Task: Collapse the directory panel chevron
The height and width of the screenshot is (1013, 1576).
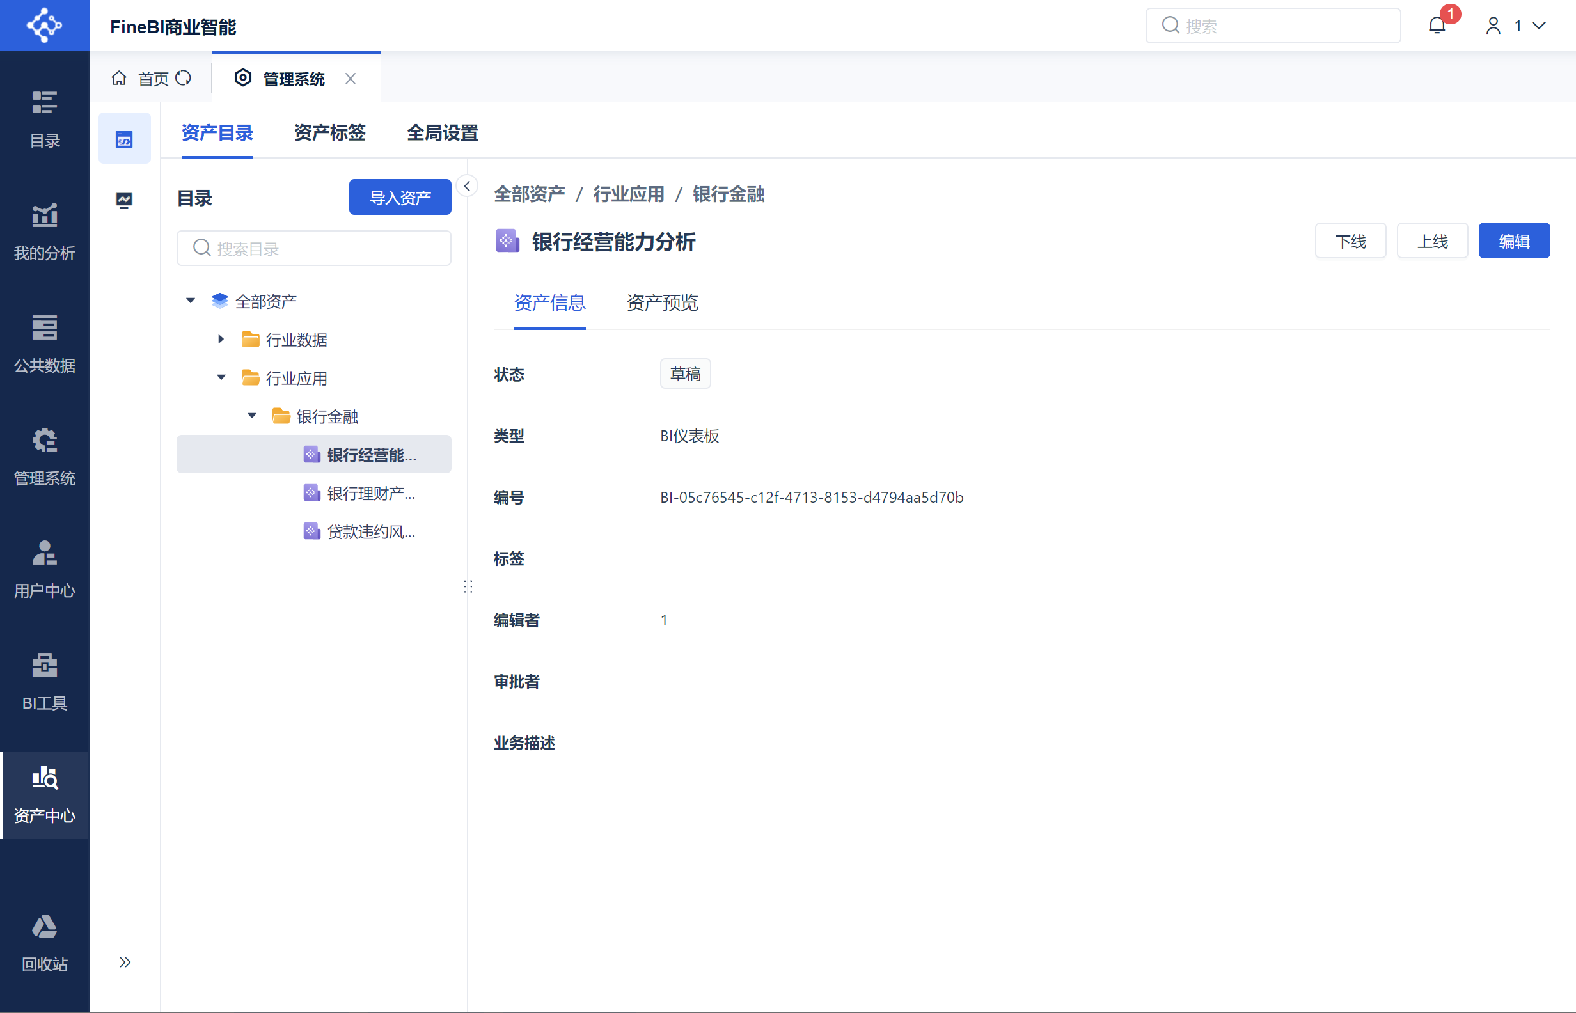Action: pos(467,186)
